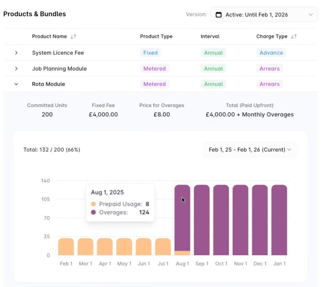The image size is (321, 287).
Task: Click the Fixed product type badge
Action: click(150, 53)
